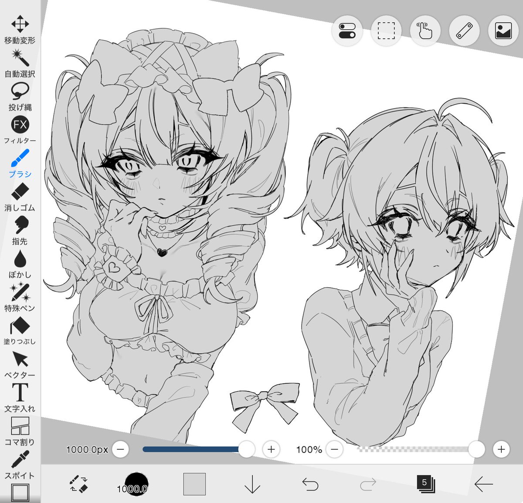Viewport: 523px width, 503px height.
Task: Open the FX フィルター filter tool
Action: [20, 130]
